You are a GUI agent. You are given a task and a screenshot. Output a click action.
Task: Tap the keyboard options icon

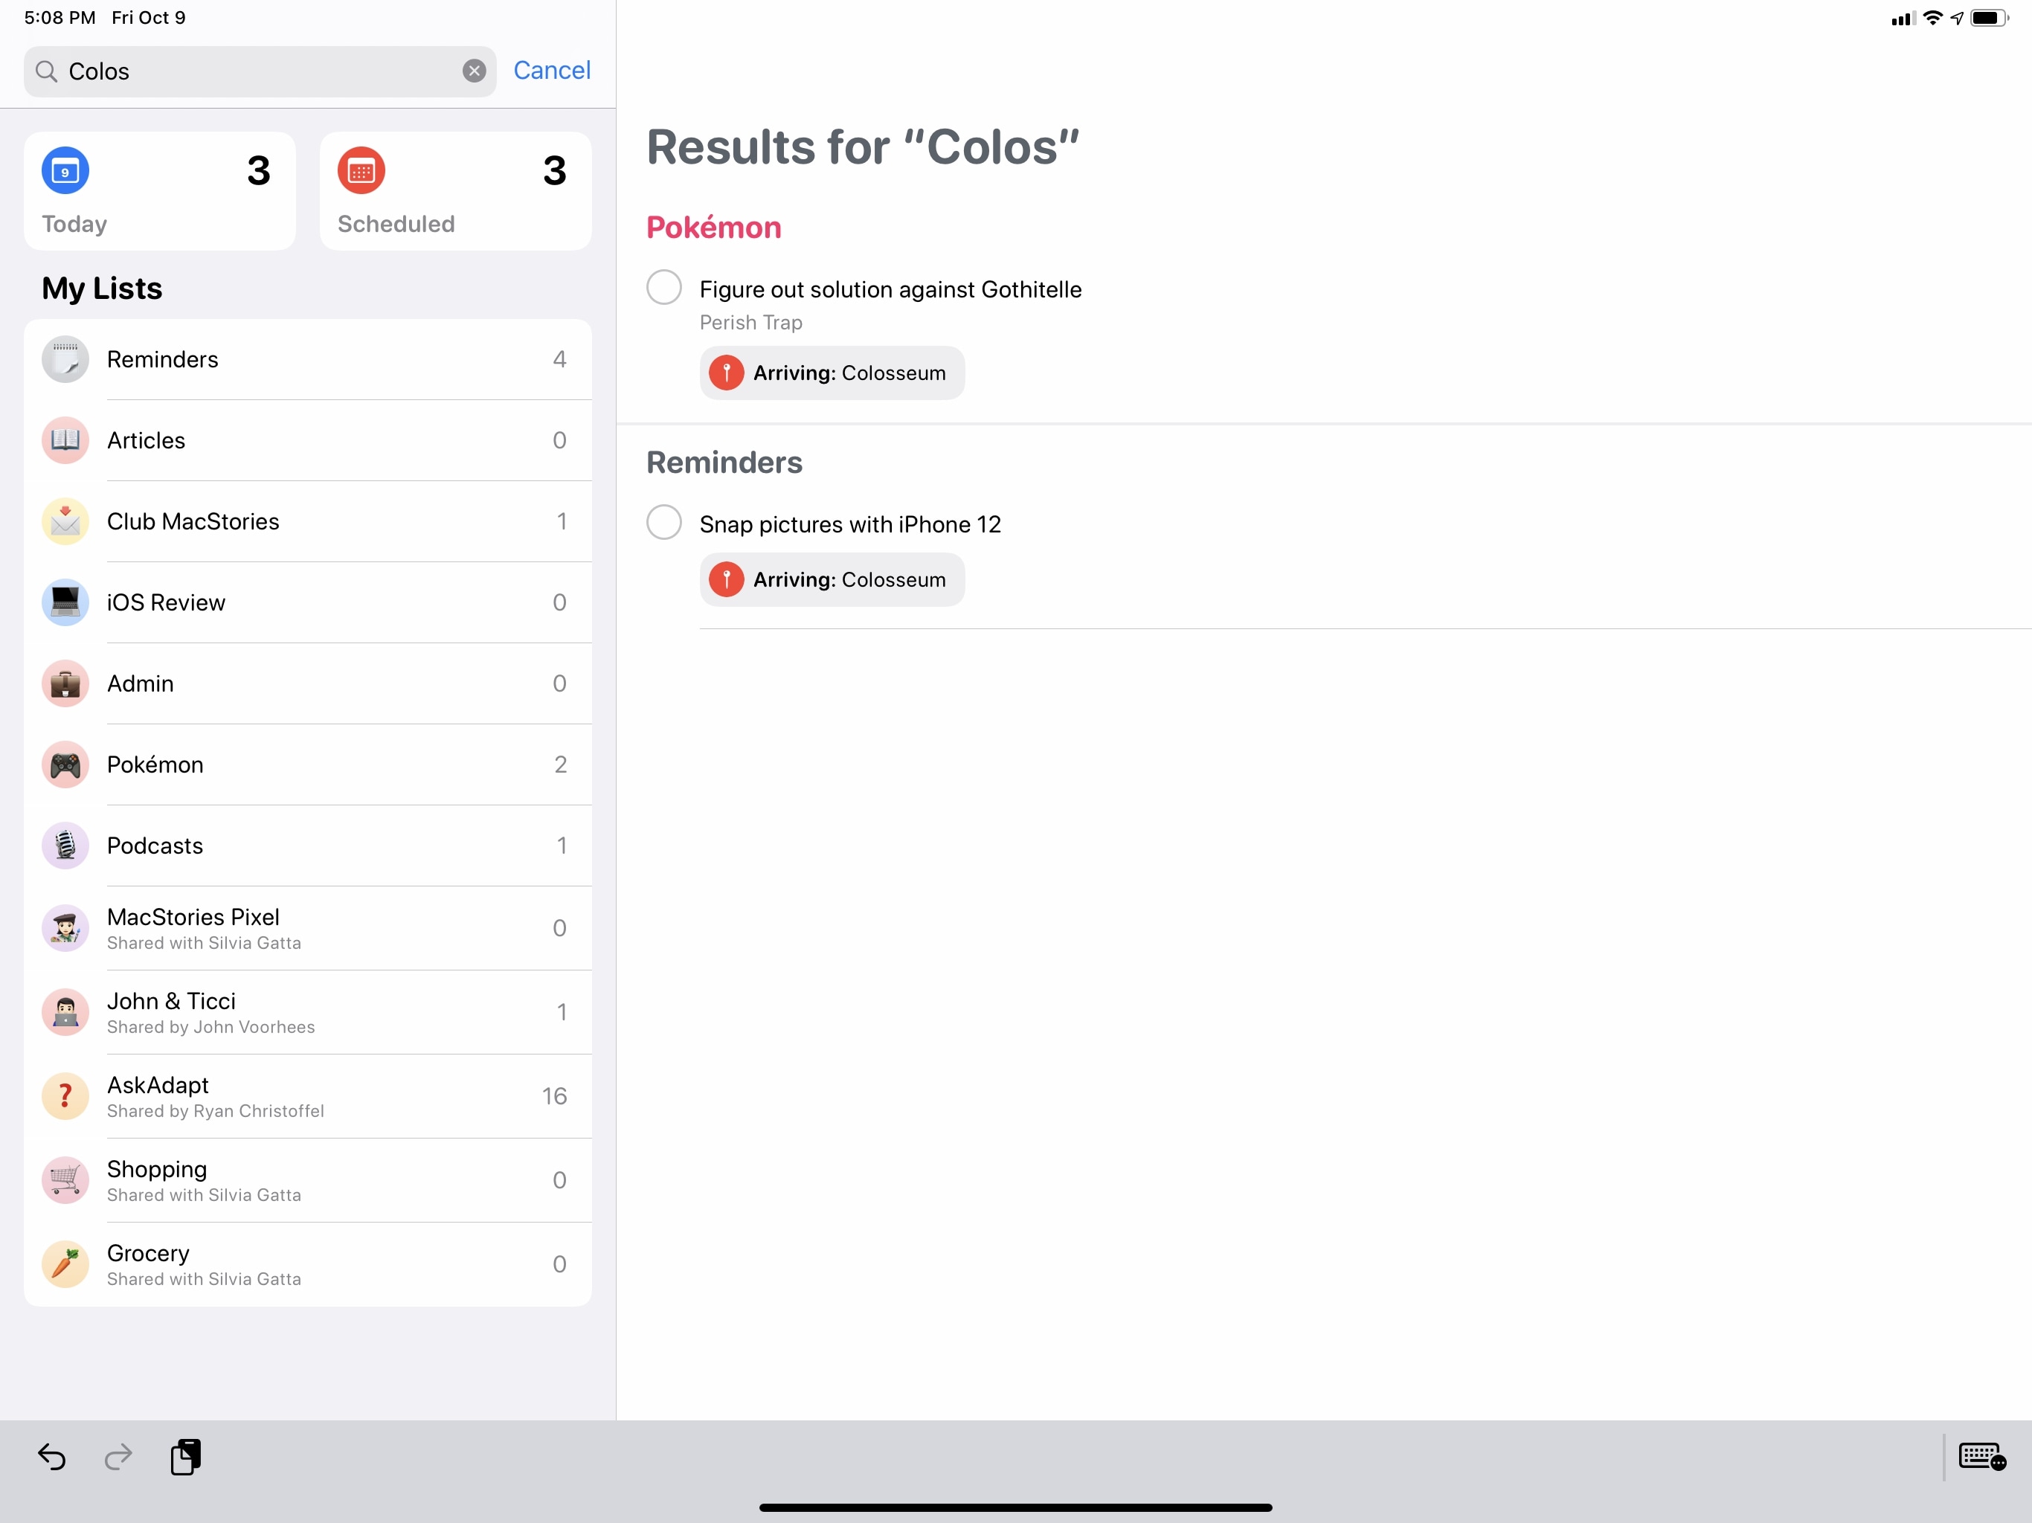pos(1981,1457)
